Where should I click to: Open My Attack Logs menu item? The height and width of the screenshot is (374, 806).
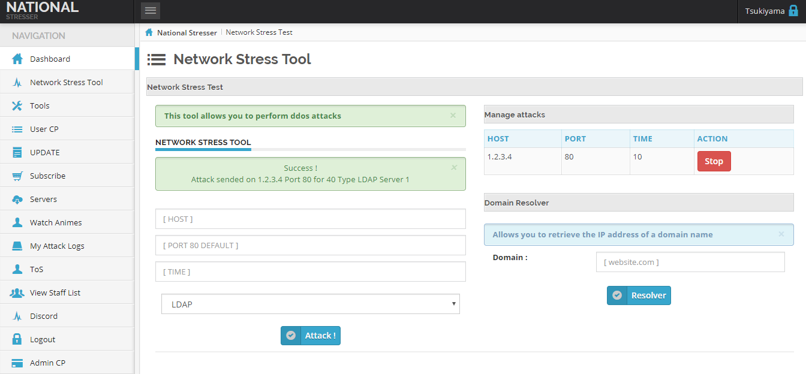click(57, 246)
